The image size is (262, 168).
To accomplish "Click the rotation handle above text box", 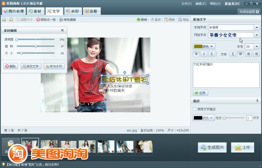I will [124, 73].
